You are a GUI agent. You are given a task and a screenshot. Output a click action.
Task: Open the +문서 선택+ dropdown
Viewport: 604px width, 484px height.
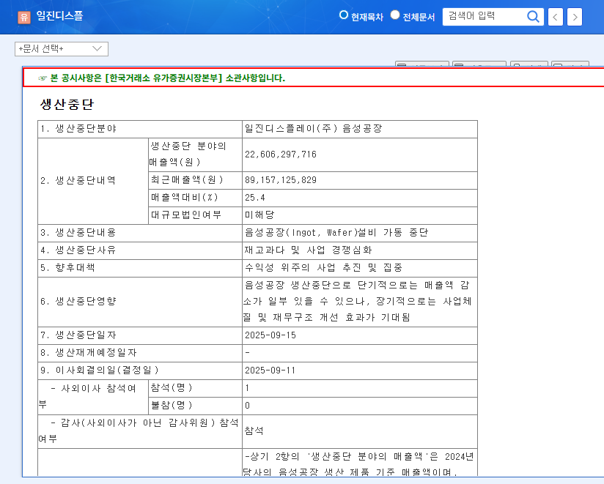coord(62,49)
